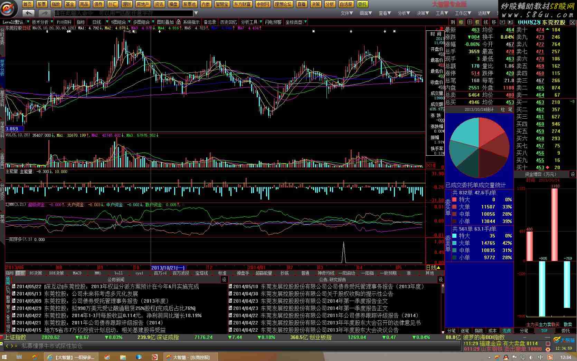Viewport: 577px width, 361px height.
Task: Open the command input dropdown arrow
Action: (196, 13)
